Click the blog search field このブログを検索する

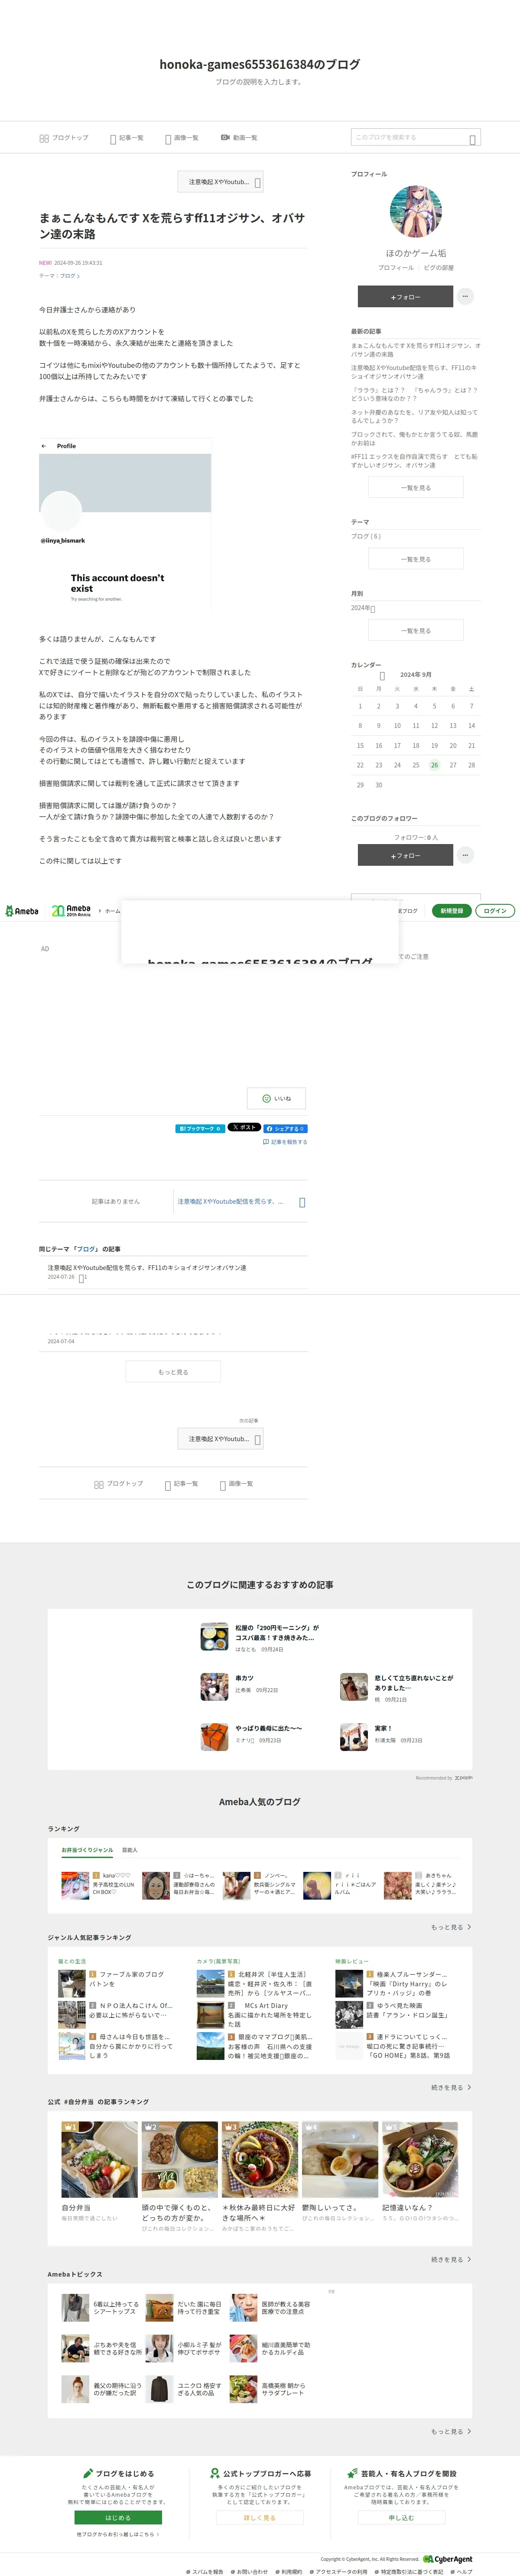click(410, 137)
